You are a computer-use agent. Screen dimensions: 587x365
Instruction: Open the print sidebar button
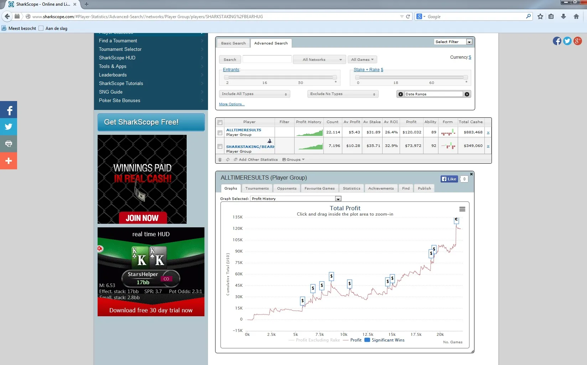click(9, 144)
